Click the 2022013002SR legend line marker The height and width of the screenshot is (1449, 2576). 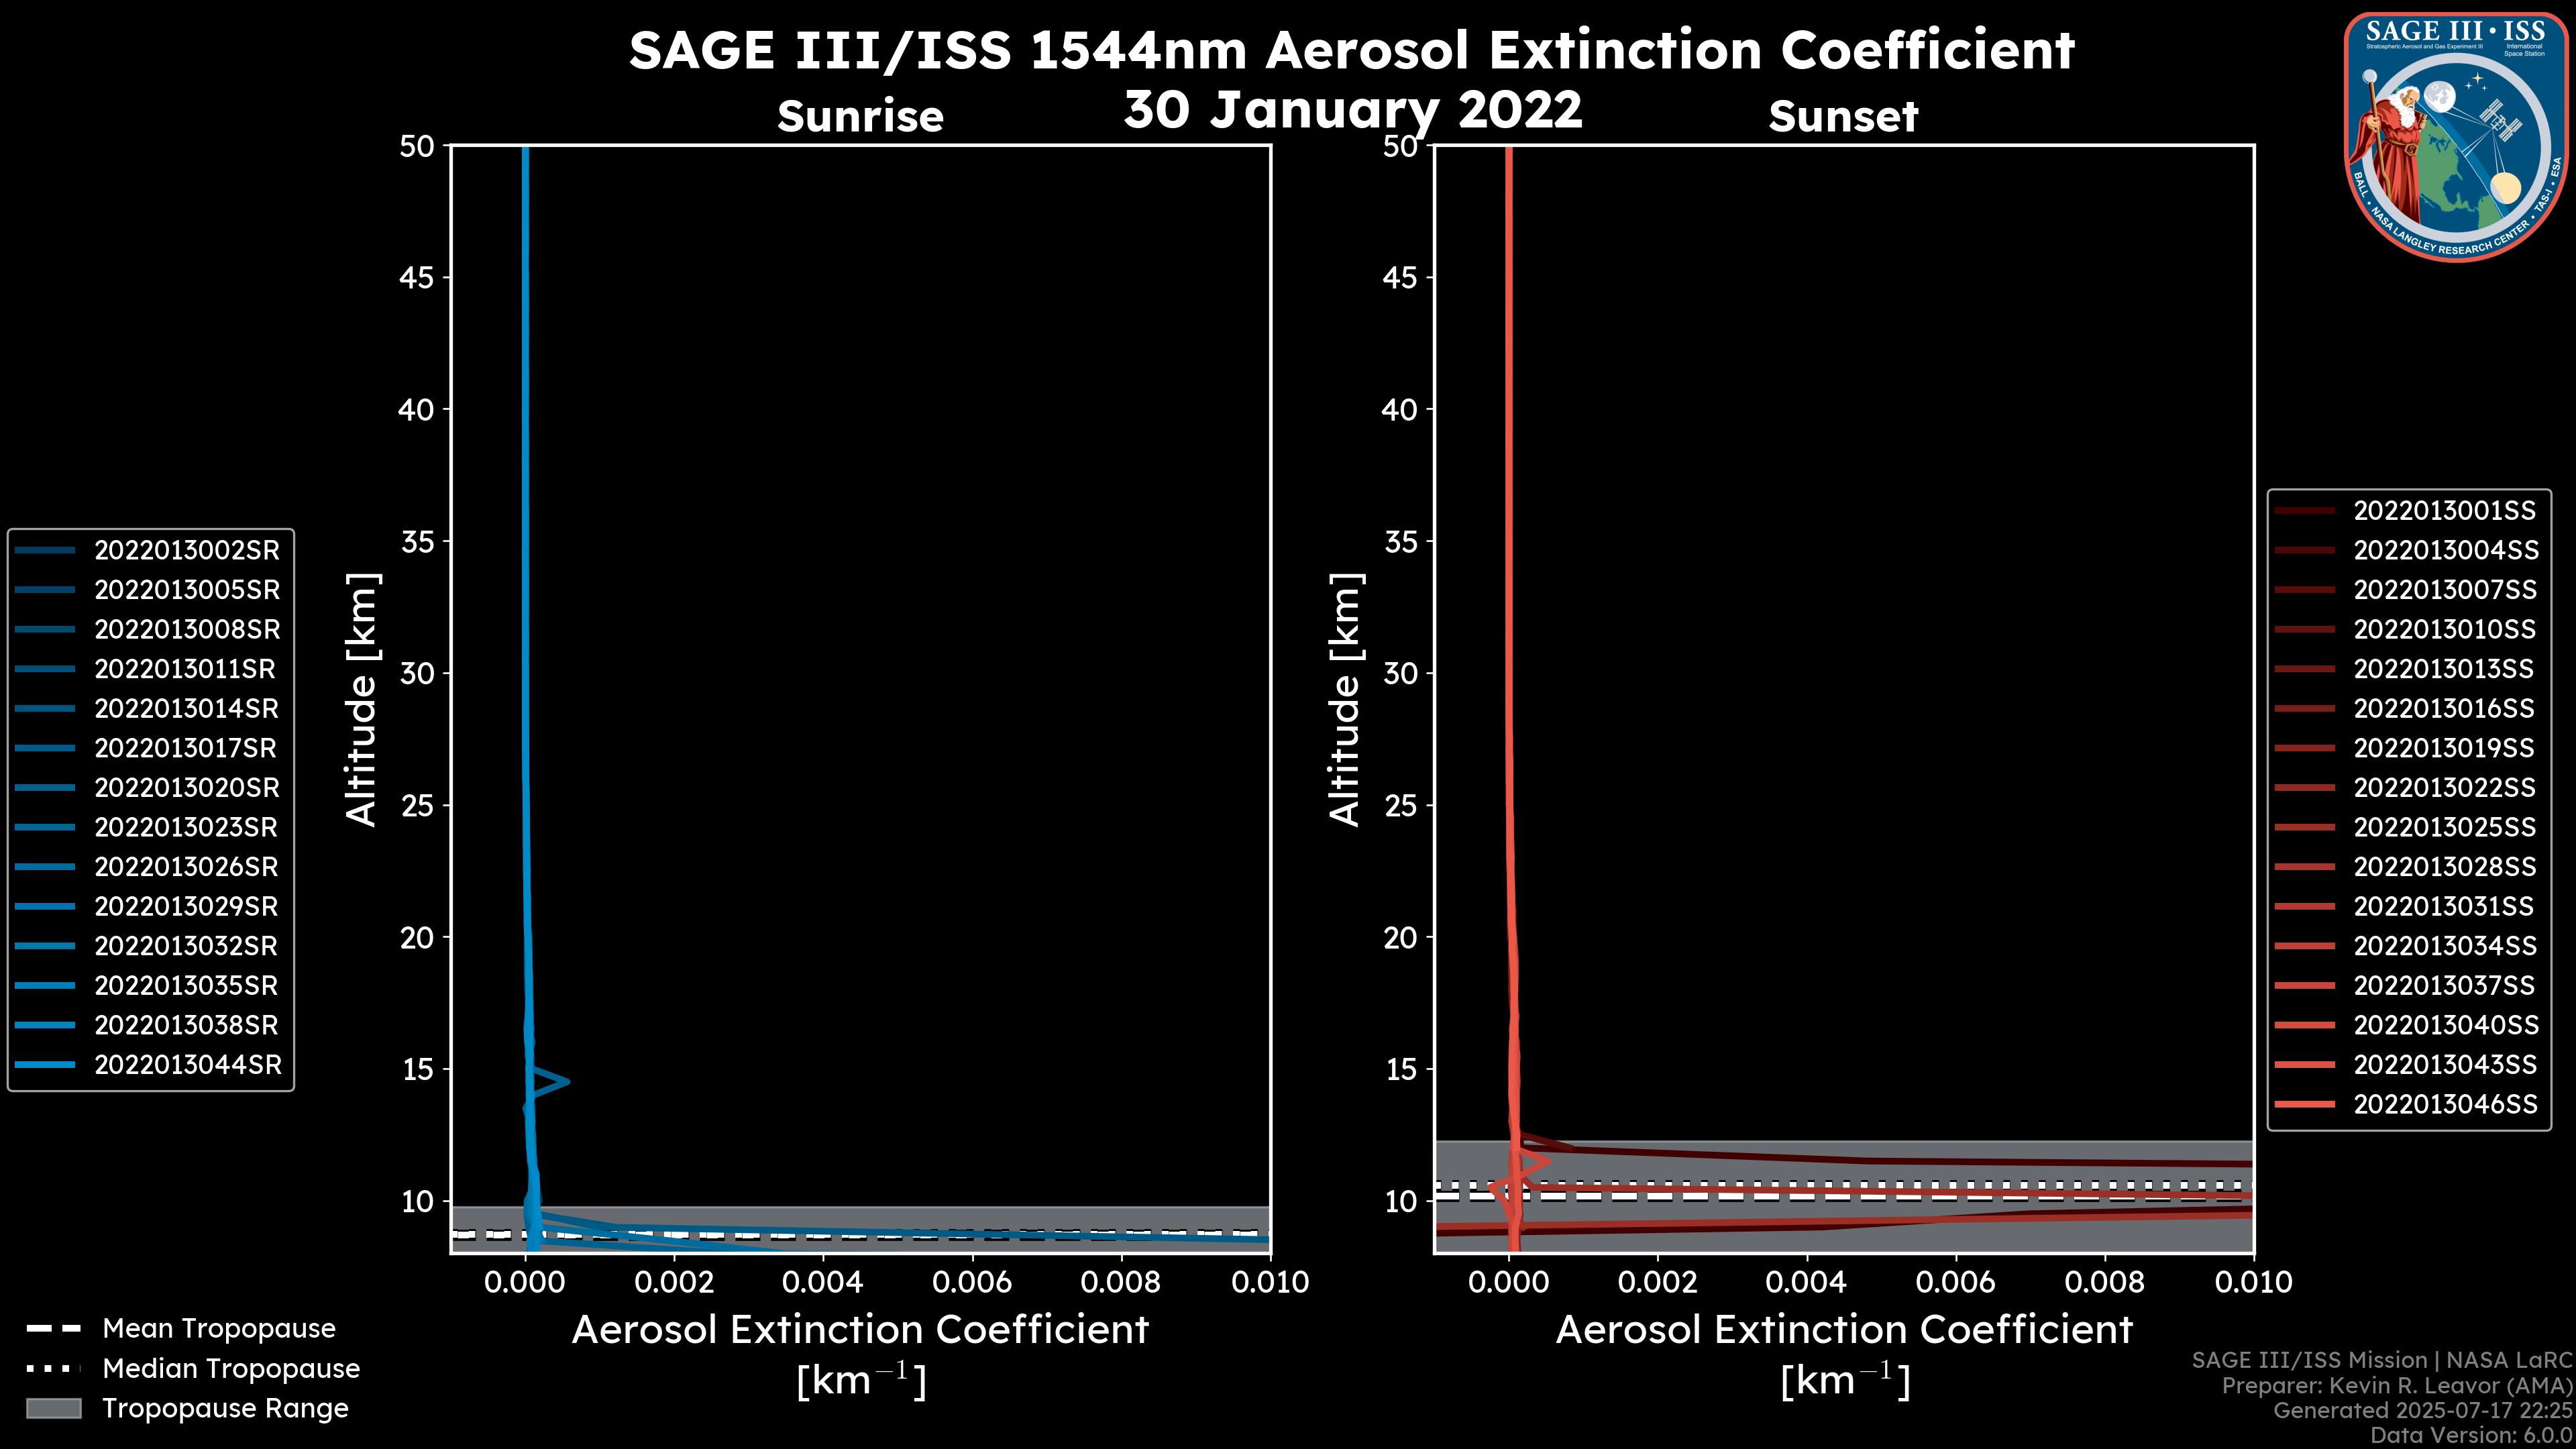coord(45,550)
